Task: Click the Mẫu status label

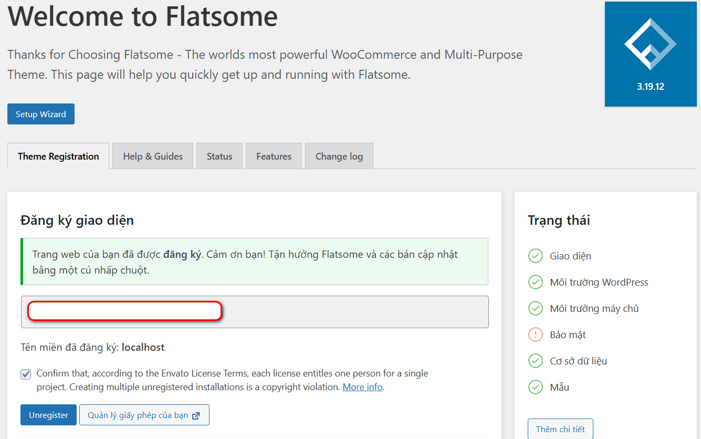Action: point(560,388)
